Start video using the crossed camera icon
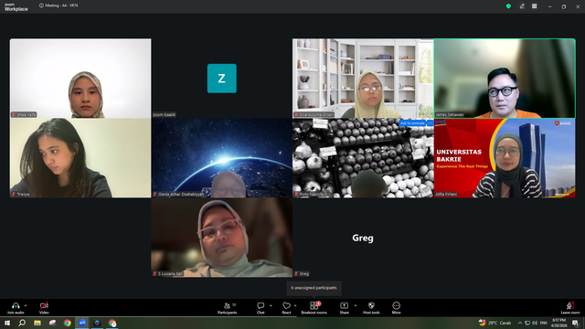This screenshot has height=329, width=585. click(44, 305)
